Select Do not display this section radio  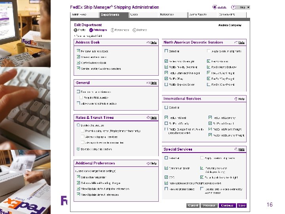click(x=78, y=149)
